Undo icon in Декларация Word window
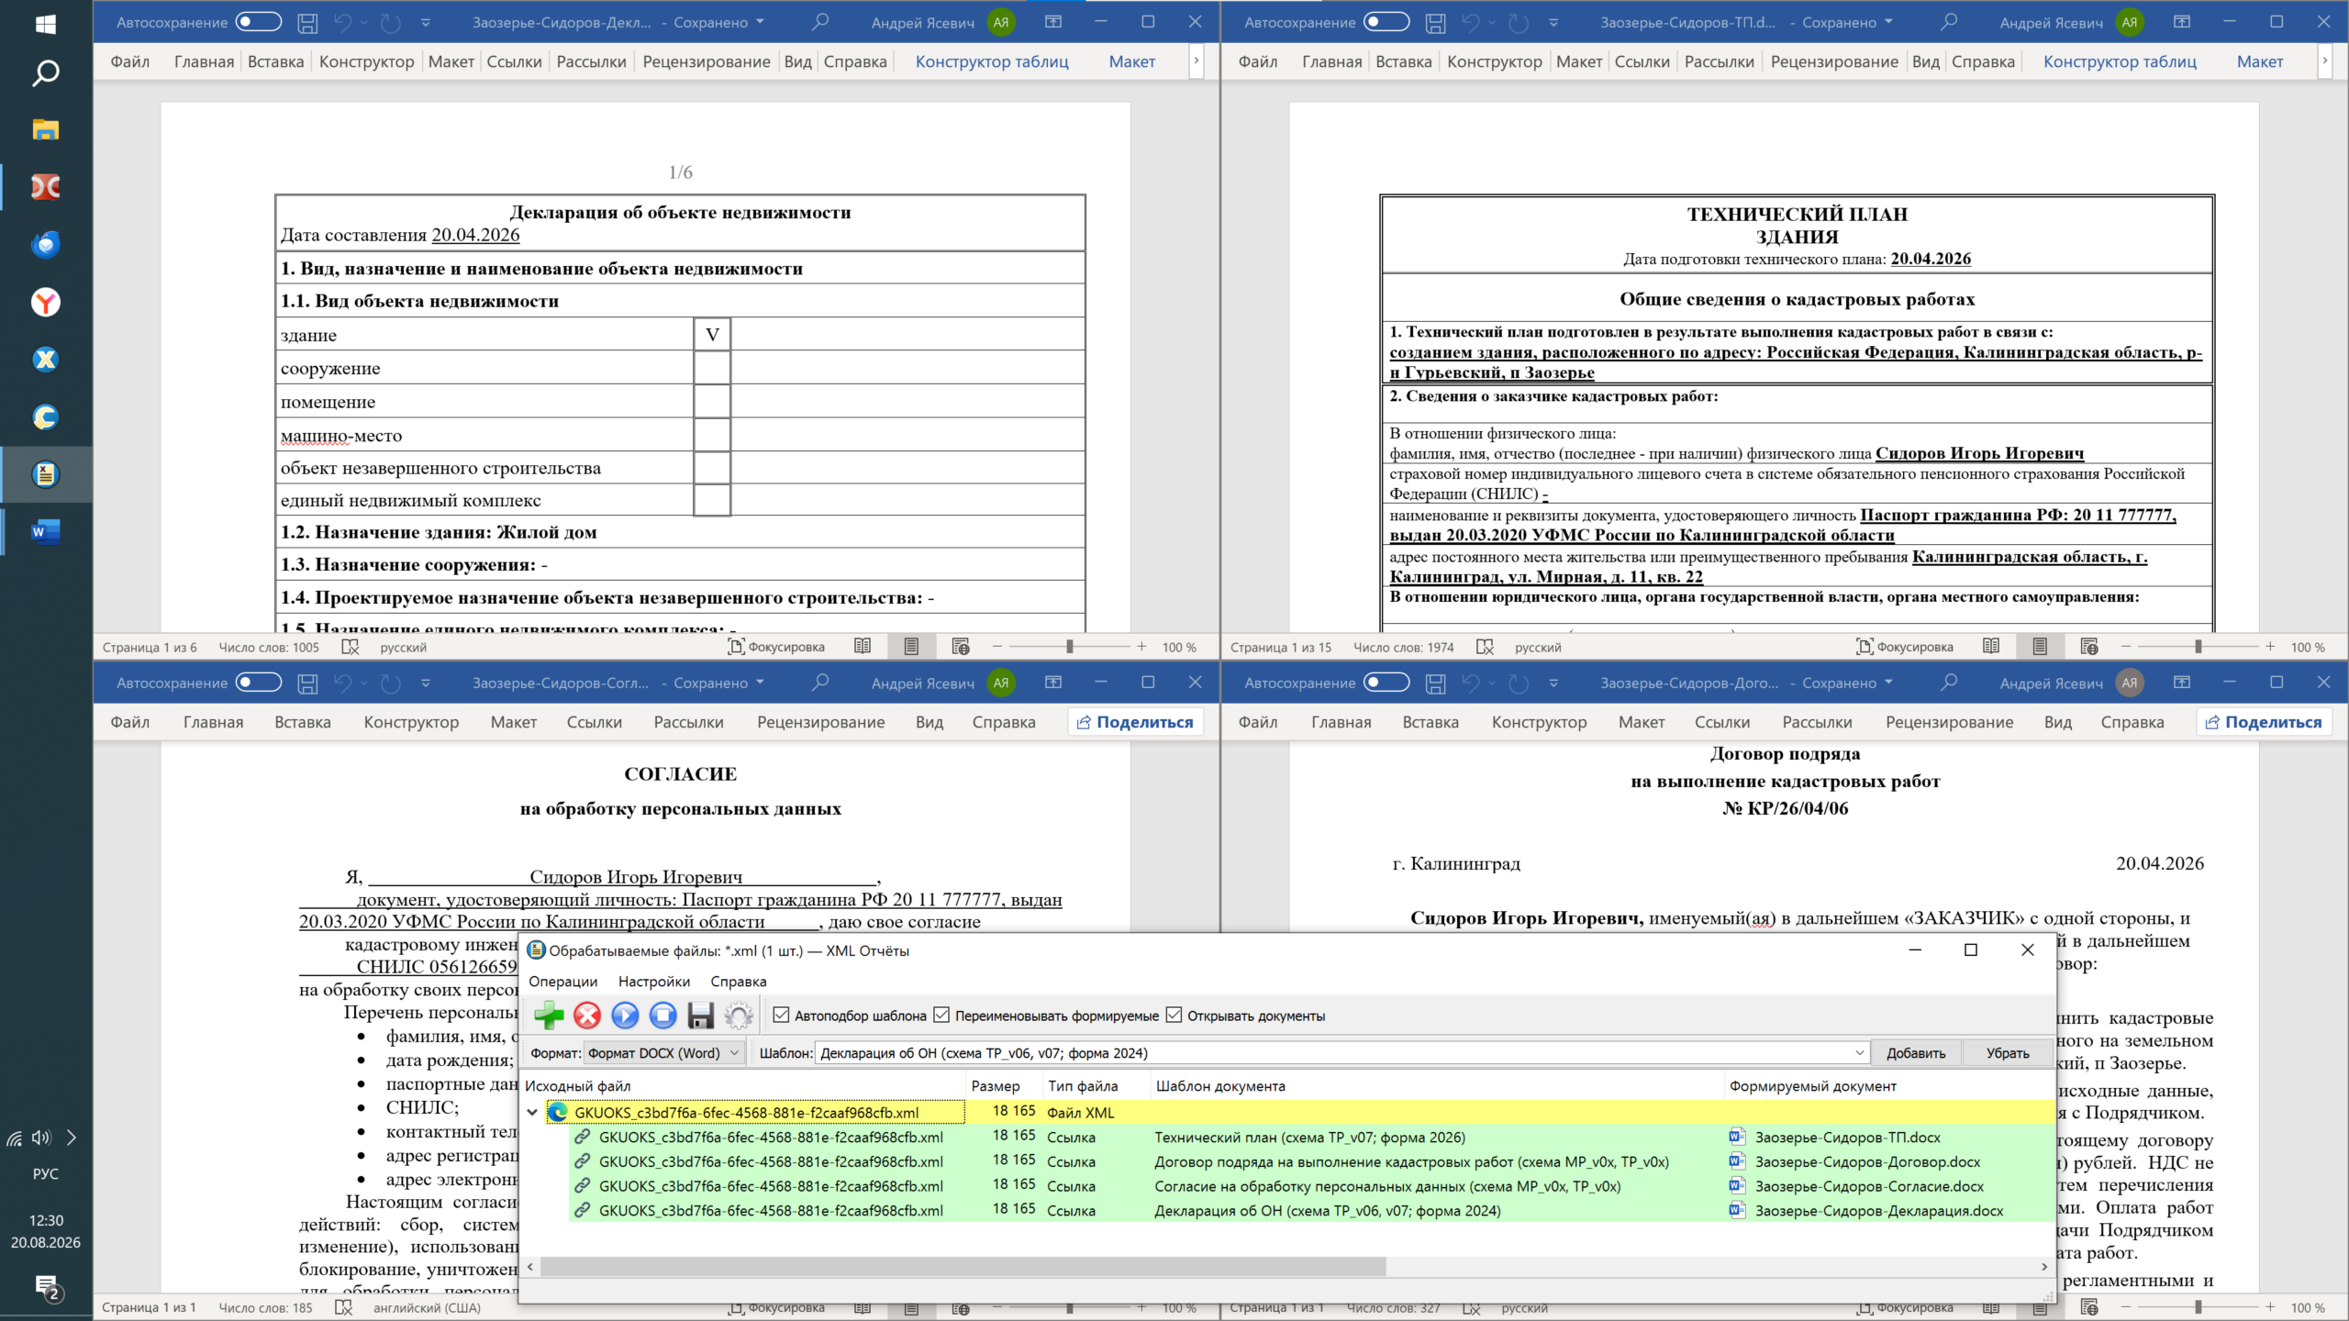Image resolution: width=2349 pixels, height=1321 pixels. tap(343, 22)
